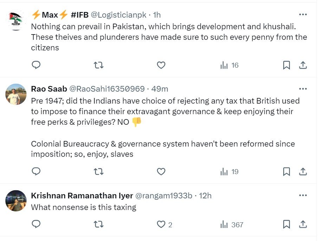Image resolution: width=324 pixels, height=241 pixels.
Task: Open more menu on Rao Saab's tweet
Action: point(303,88)
